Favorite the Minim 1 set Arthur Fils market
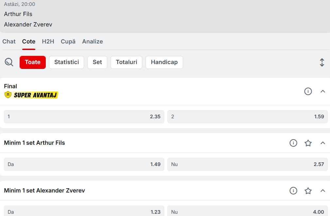 pyautogui.click(x=308, y=143)
